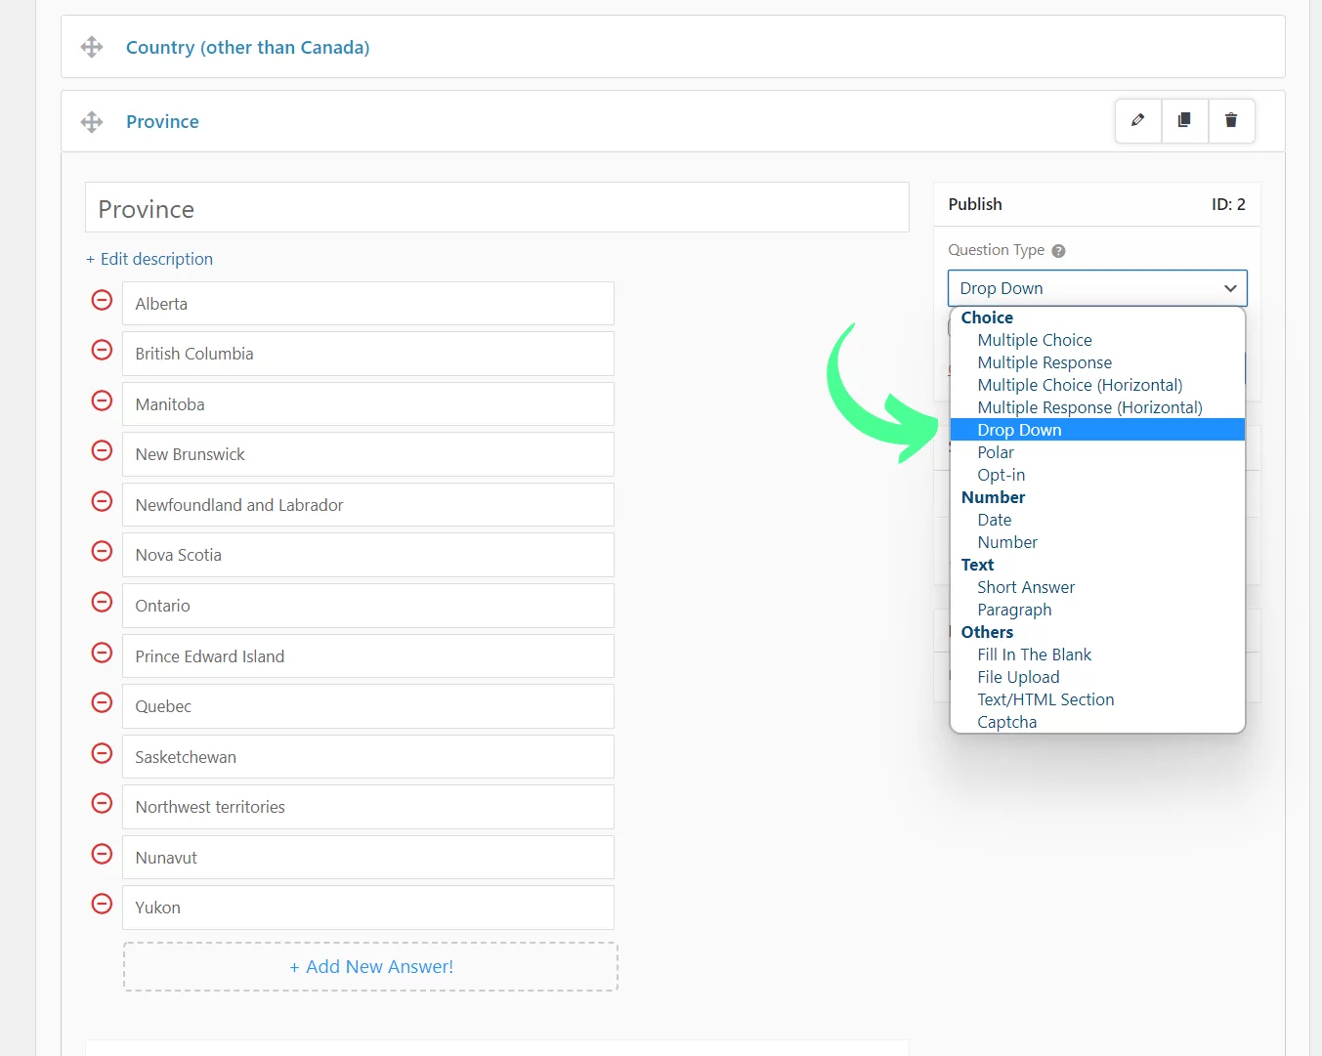
Task: Click the Newfoundland and Labrador answer field
Action: 368,505
